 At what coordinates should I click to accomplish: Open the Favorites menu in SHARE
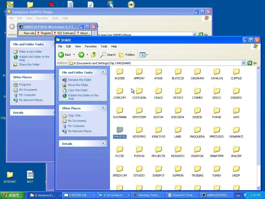tap(91, 46)
